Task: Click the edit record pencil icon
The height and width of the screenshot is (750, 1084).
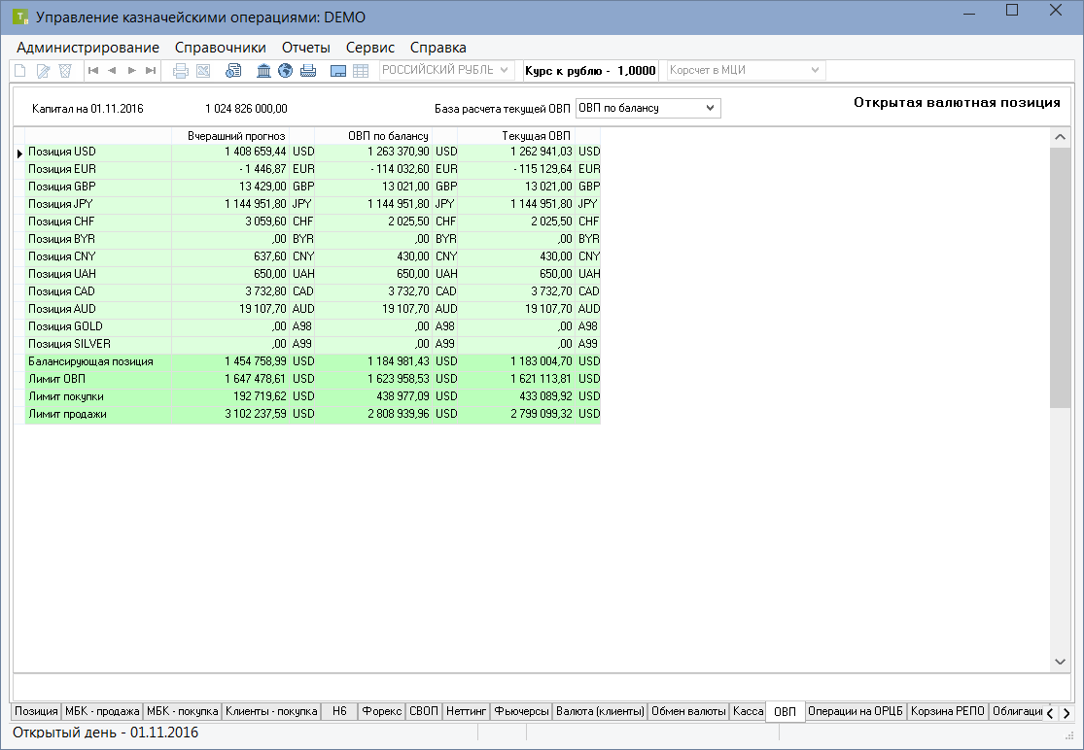Action: click(43, 71)
